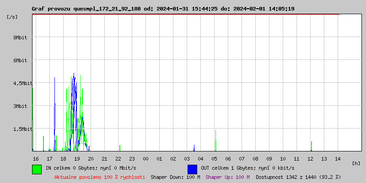Click the 'Shaper Down: 100 M' label
The width and height of the screenshot is (366, 183).
coord(175,177)
